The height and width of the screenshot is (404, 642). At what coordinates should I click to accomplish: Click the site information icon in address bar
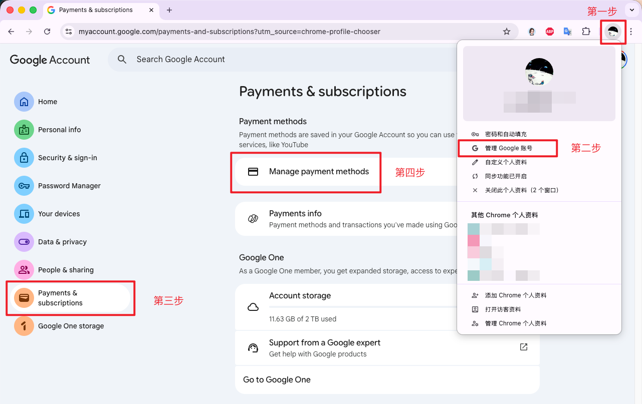(69, 32)
